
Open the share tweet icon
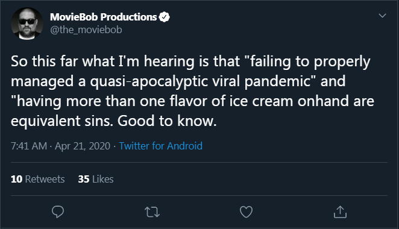click(x=340, y=212)
